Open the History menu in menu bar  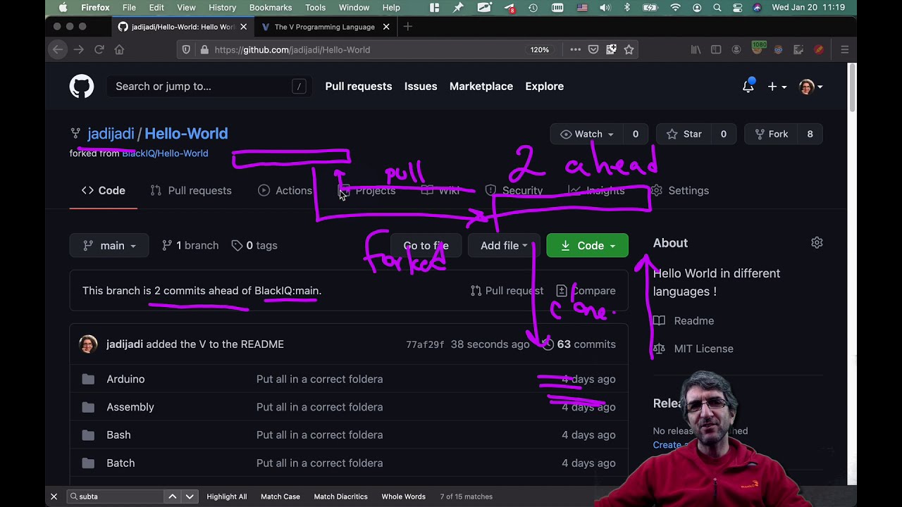point(222,7)
